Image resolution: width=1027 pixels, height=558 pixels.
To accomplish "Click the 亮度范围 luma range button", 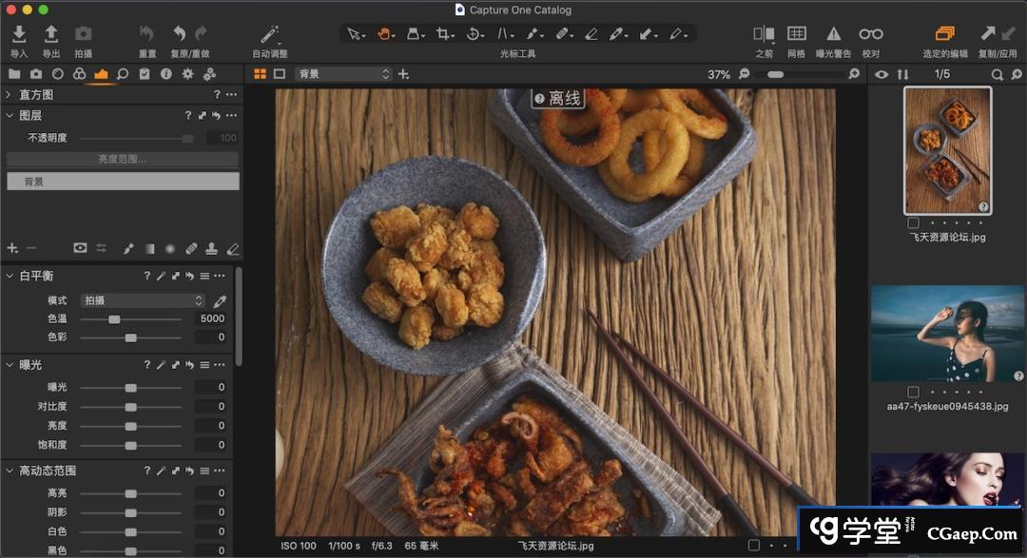I will [x=123, y=160].
